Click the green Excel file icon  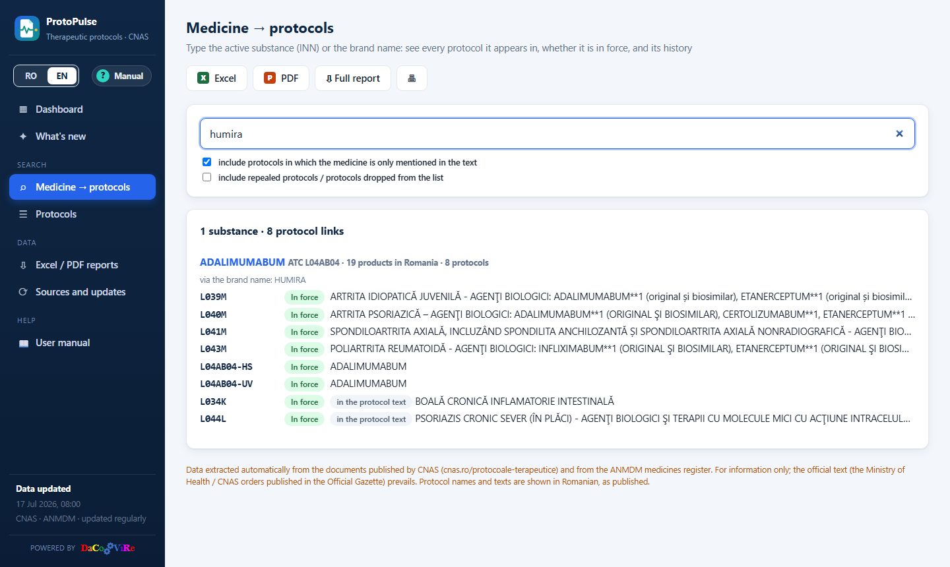[x=203, y=78]
